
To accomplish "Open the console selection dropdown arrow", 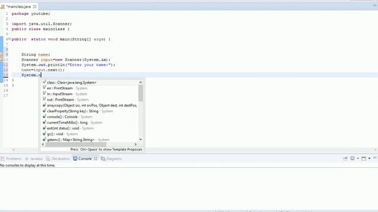I will point(358,158).
